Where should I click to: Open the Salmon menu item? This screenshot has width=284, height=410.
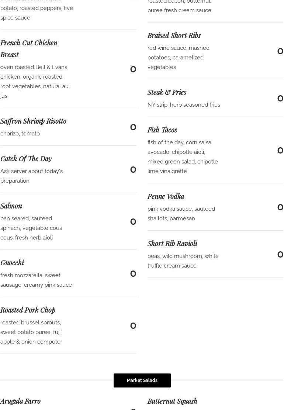11,206
